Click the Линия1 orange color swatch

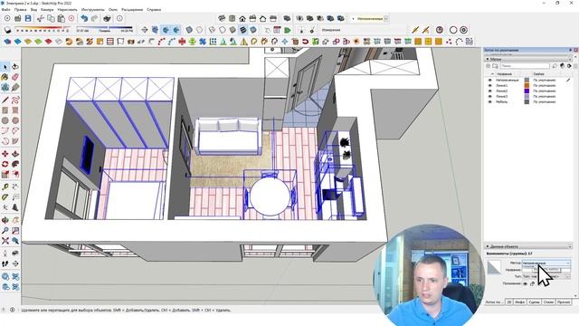pyautogui.click(x=527, y=85)
